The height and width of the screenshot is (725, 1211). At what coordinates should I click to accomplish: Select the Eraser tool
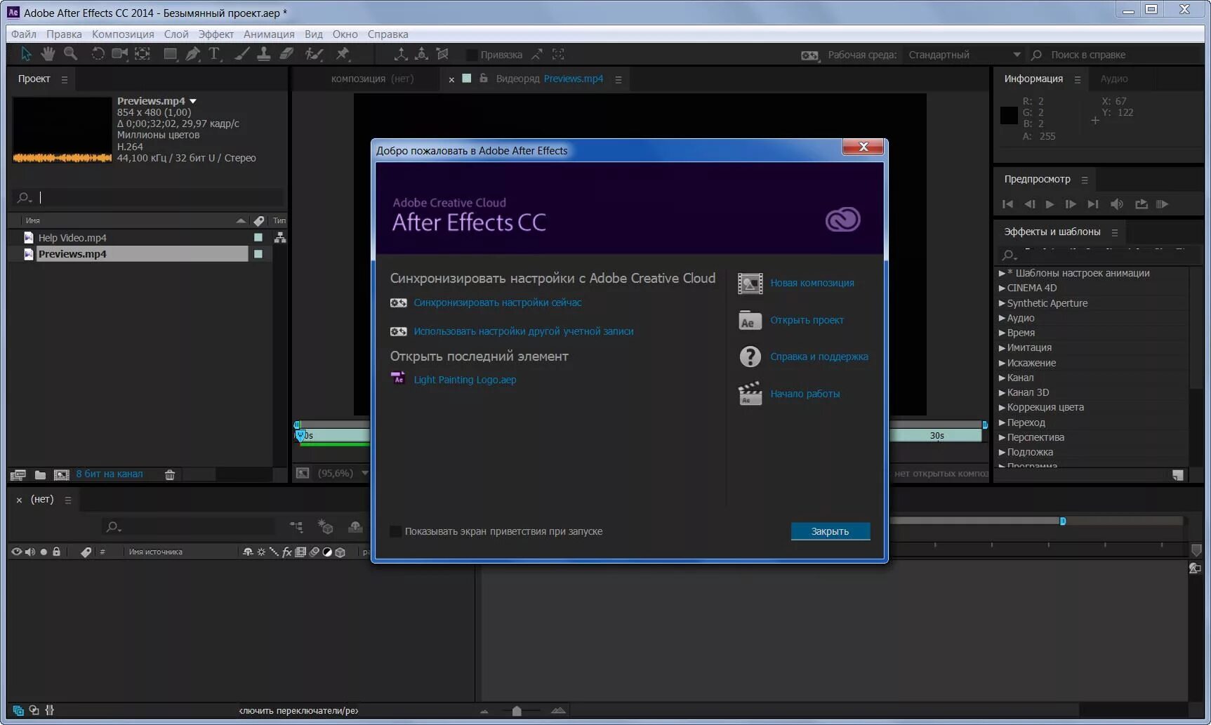pos(286,54)
